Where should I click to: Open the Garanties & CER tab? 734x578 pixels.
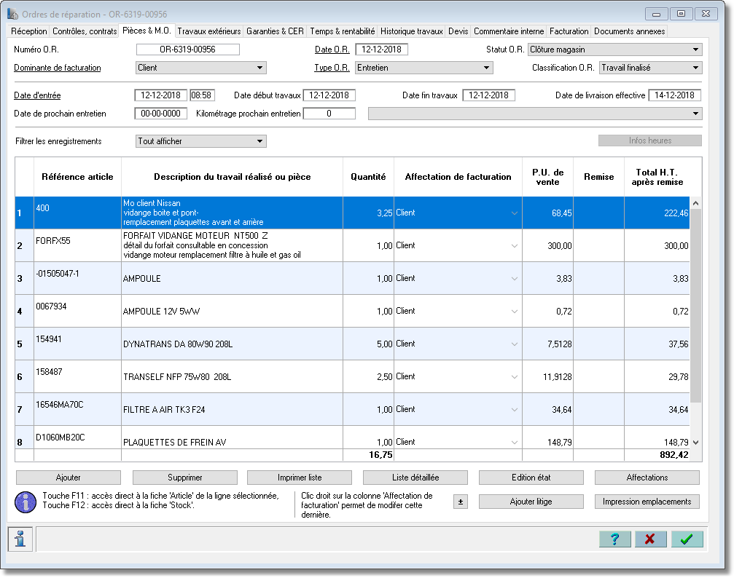(x=275, y=31)
